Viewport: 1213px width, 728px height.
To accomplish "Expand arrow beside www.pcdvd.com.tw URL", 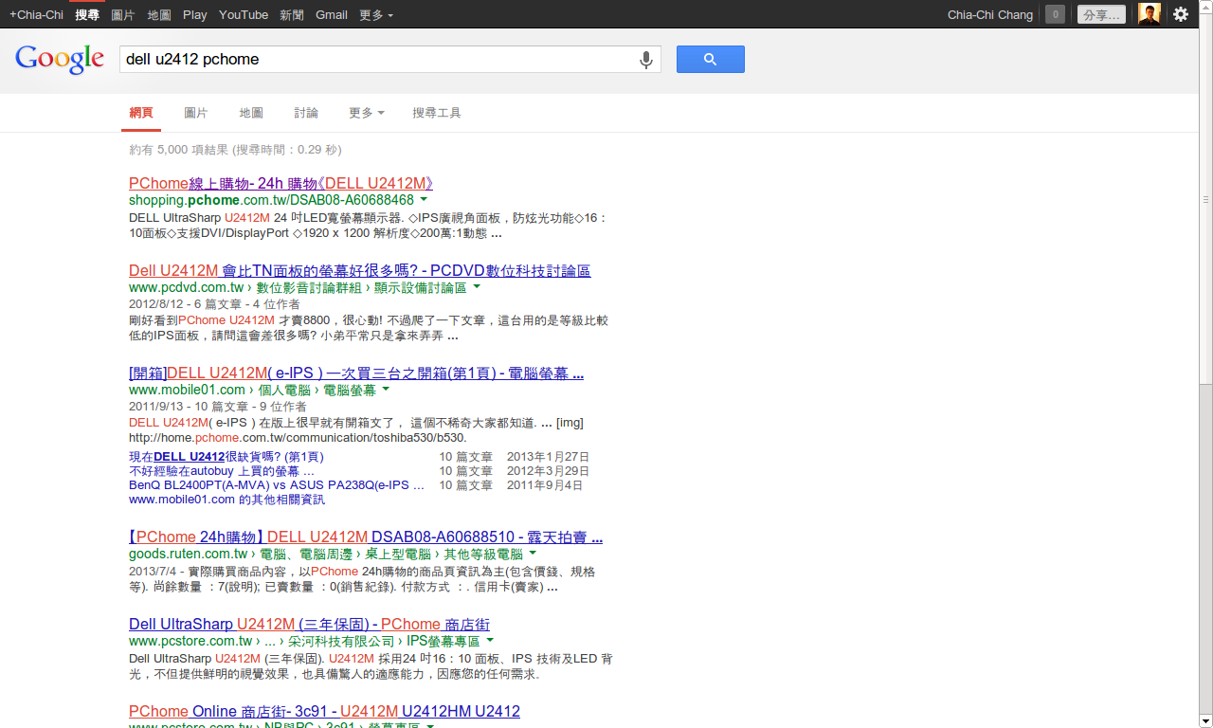I will point(477,286).
